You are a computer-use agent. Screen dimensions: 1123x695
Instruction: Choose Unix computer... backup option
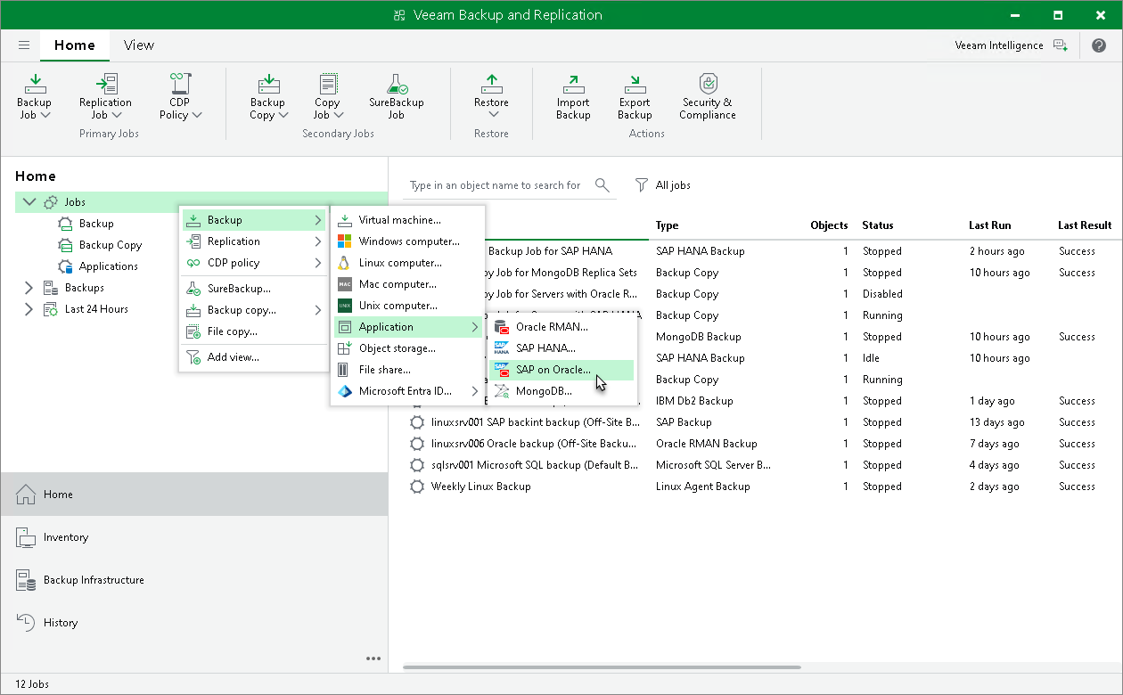pos(407,306)
